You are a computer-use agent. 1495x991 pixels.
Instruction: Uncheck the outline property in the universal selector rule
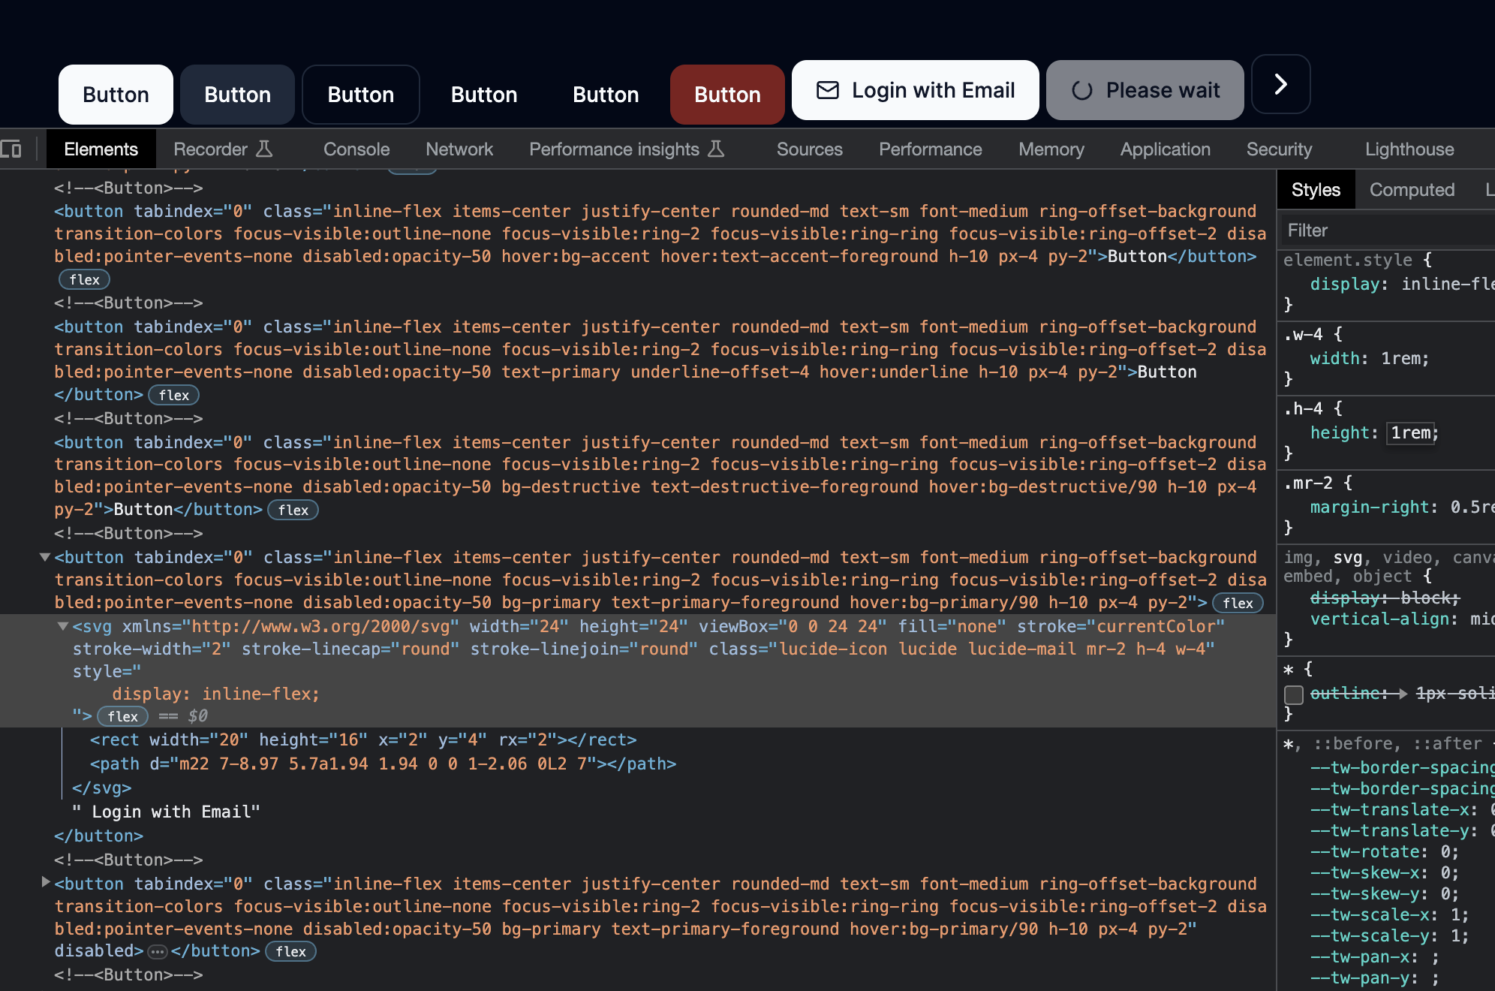pos(1294,695)
